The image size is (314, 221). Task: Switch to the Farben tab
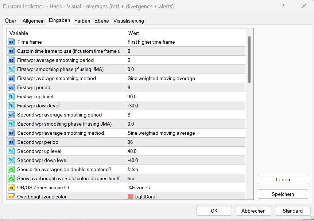click(x=82, y=21)
